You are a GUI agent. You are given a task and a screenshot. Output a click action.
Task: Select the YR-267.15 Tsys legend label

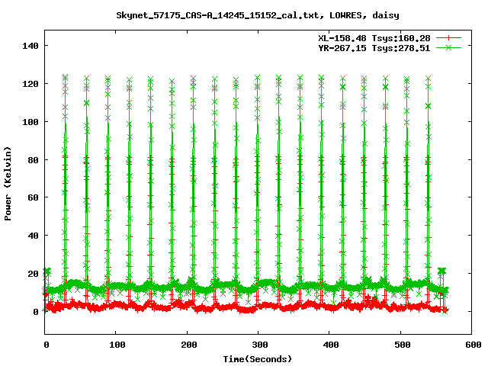coord(374,47)
